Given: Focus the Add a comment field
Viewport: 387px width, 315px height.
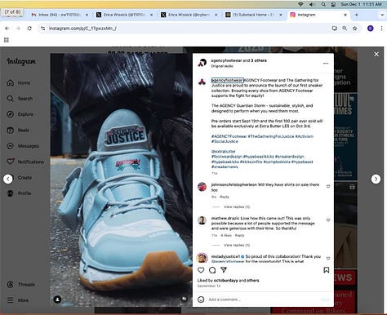Looking at the screenshot, I should (263, 299).
